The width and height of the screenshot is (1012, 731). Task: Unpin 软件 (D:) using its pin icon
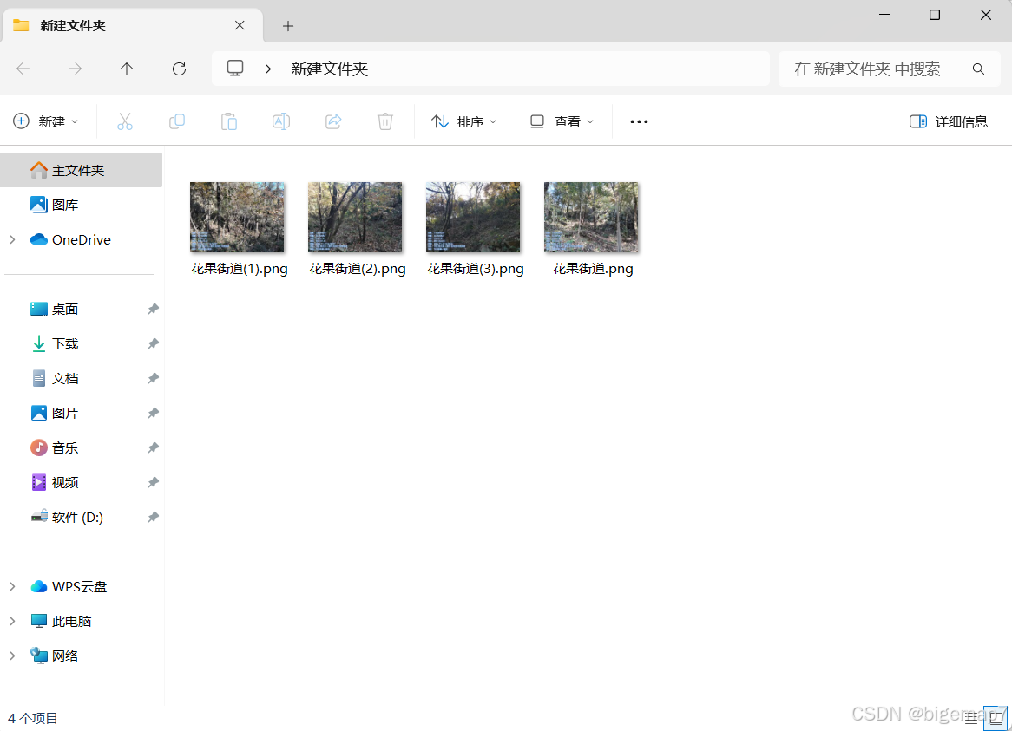153,517
